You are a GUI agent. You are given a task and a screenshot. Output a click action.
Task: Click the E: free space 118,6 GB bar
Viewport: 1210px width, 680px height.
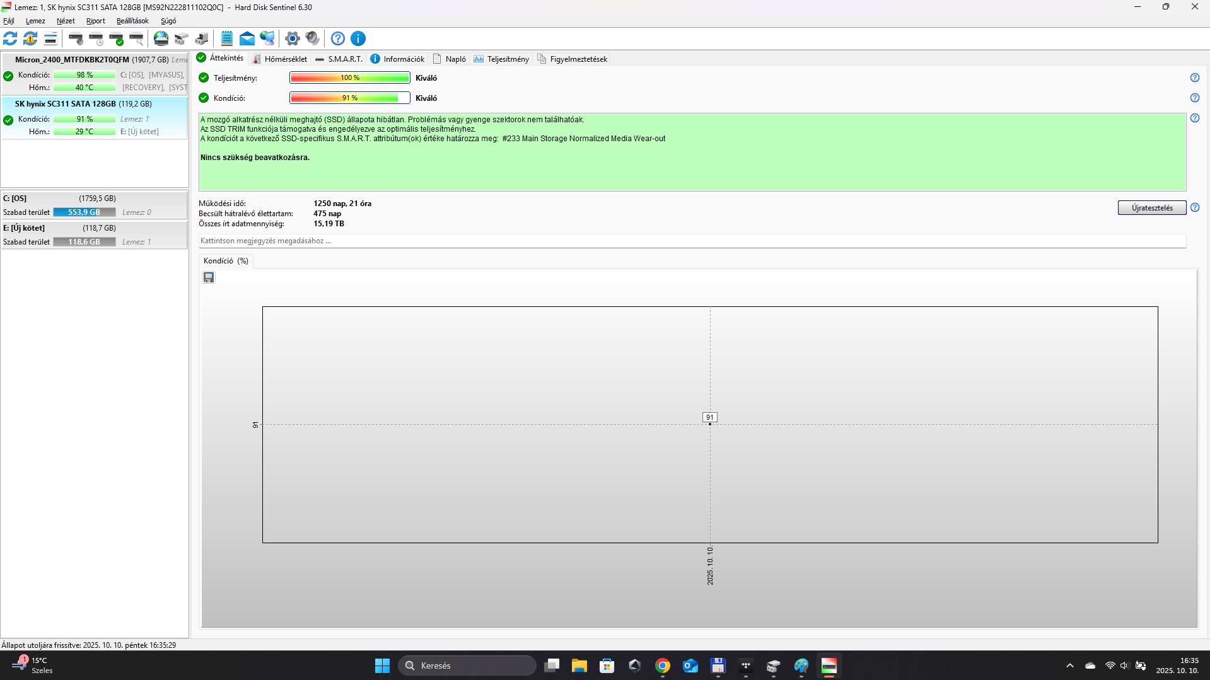click(x=84, y=242)
